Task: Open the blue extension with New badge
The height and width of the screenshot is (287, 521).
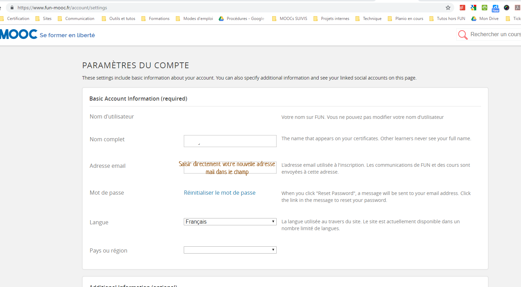Action: (x=496, y=8)
